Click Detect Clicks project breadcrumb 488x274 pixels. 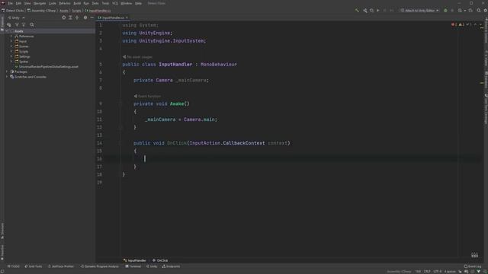click(x=12, y=11)
